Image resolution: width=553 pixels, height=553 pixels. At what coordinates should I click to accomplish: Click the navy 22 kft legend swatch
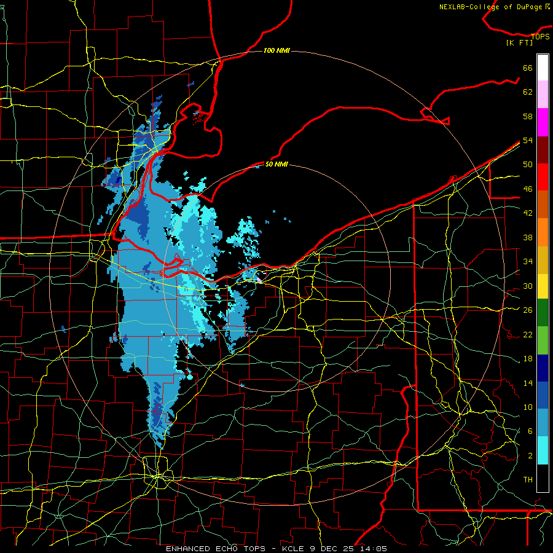tap(543, 368)
